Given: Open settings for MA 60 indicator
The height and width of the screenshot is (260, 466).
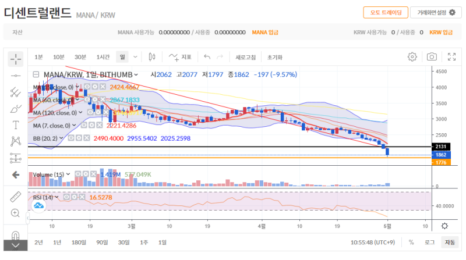Looking at the screenshot, I should [95, 99].
